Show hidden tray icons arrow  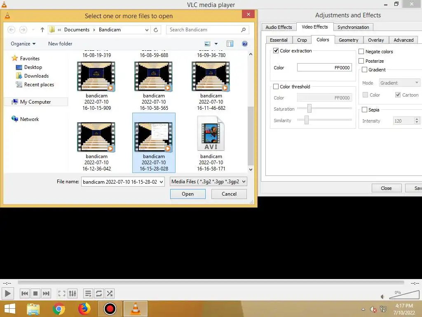coord(363,309)
